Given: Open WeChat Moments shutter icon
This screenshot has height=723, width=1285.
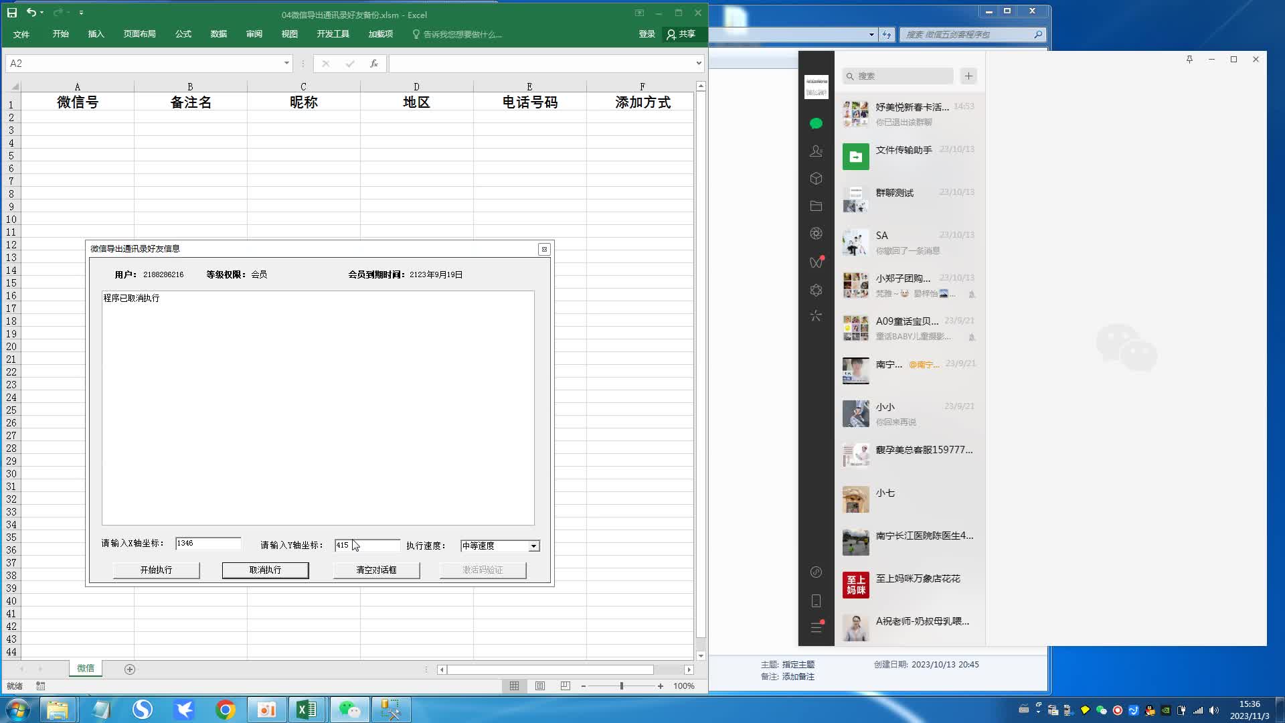Looking at the screenshot, I should click(x=816, y=234).
